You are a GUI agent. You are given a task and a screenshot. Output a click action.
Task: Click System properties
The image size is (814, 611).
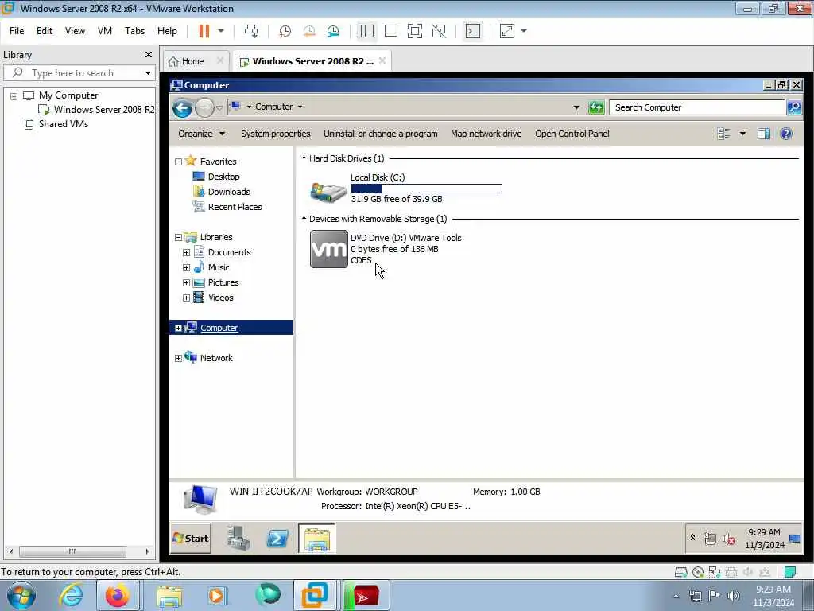(275, 134)
